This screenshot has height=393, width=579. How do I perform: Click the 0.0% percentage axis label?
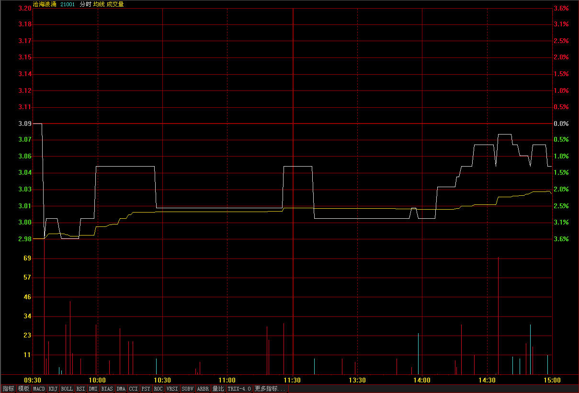(561, 124)
